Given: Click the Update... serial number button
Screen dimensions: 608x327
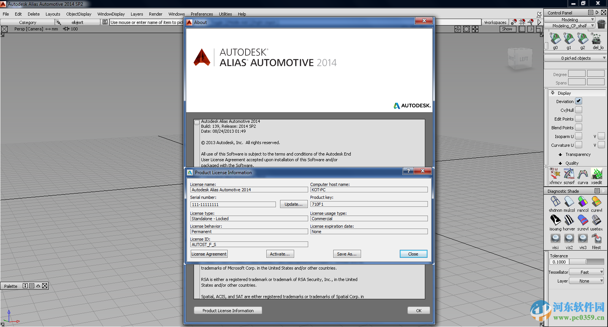Looking at the screenshot, I should 293,204.
